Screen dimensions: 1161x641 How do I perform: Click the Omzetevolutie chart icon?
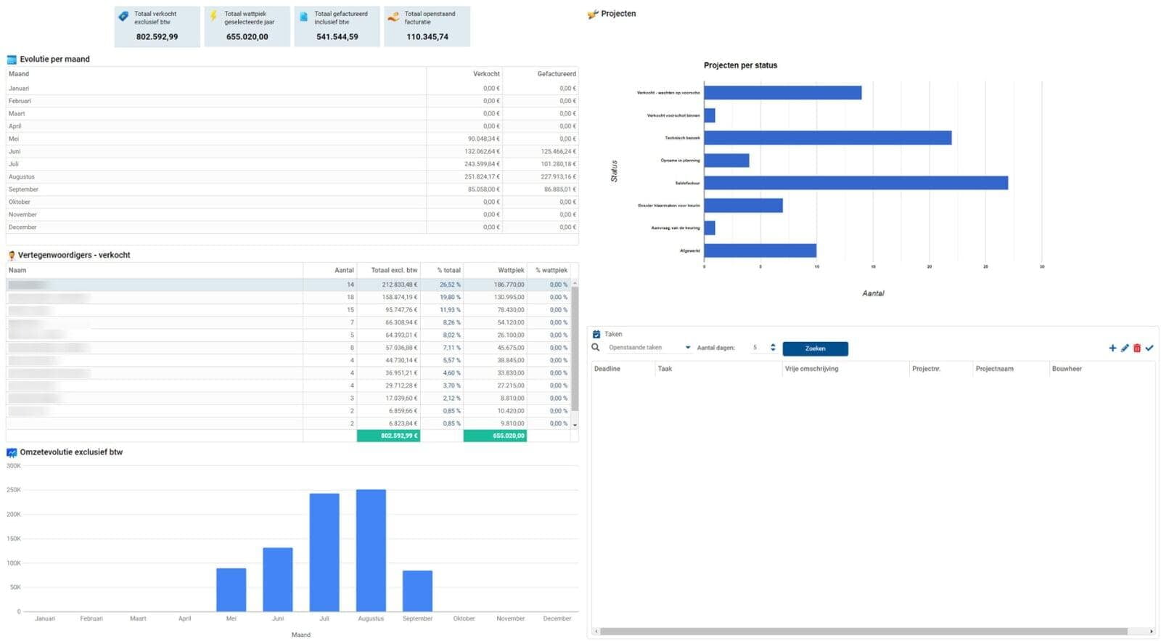click(12, 452)
